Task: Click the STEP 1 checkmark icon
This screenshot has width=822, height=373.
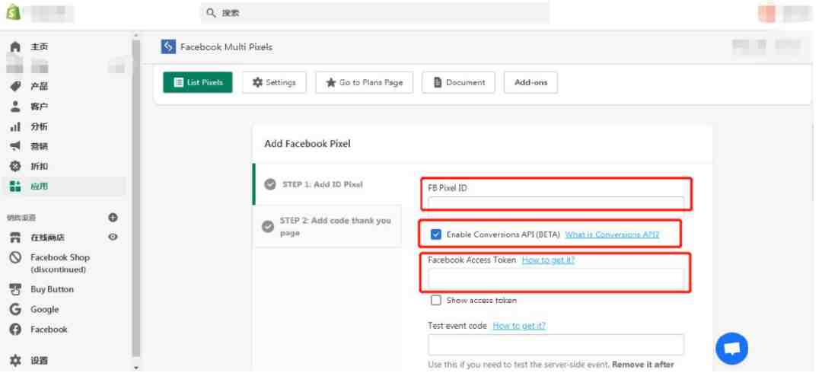Action: pos(270,184)
